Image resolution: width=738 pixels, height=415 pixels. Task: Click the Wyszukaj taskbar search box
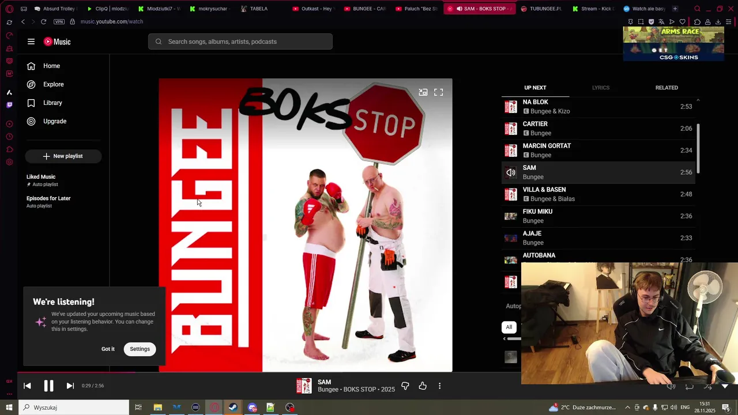click(74, 408)
